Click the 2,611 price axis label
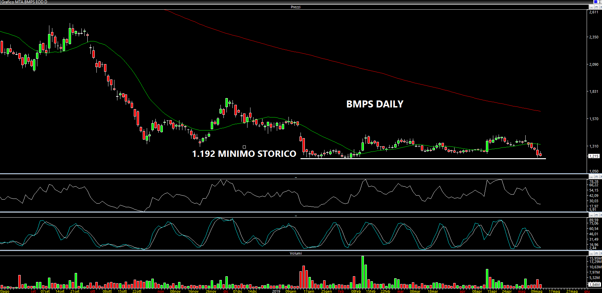Viewport: 602px width, 293px height. (594, 12)
